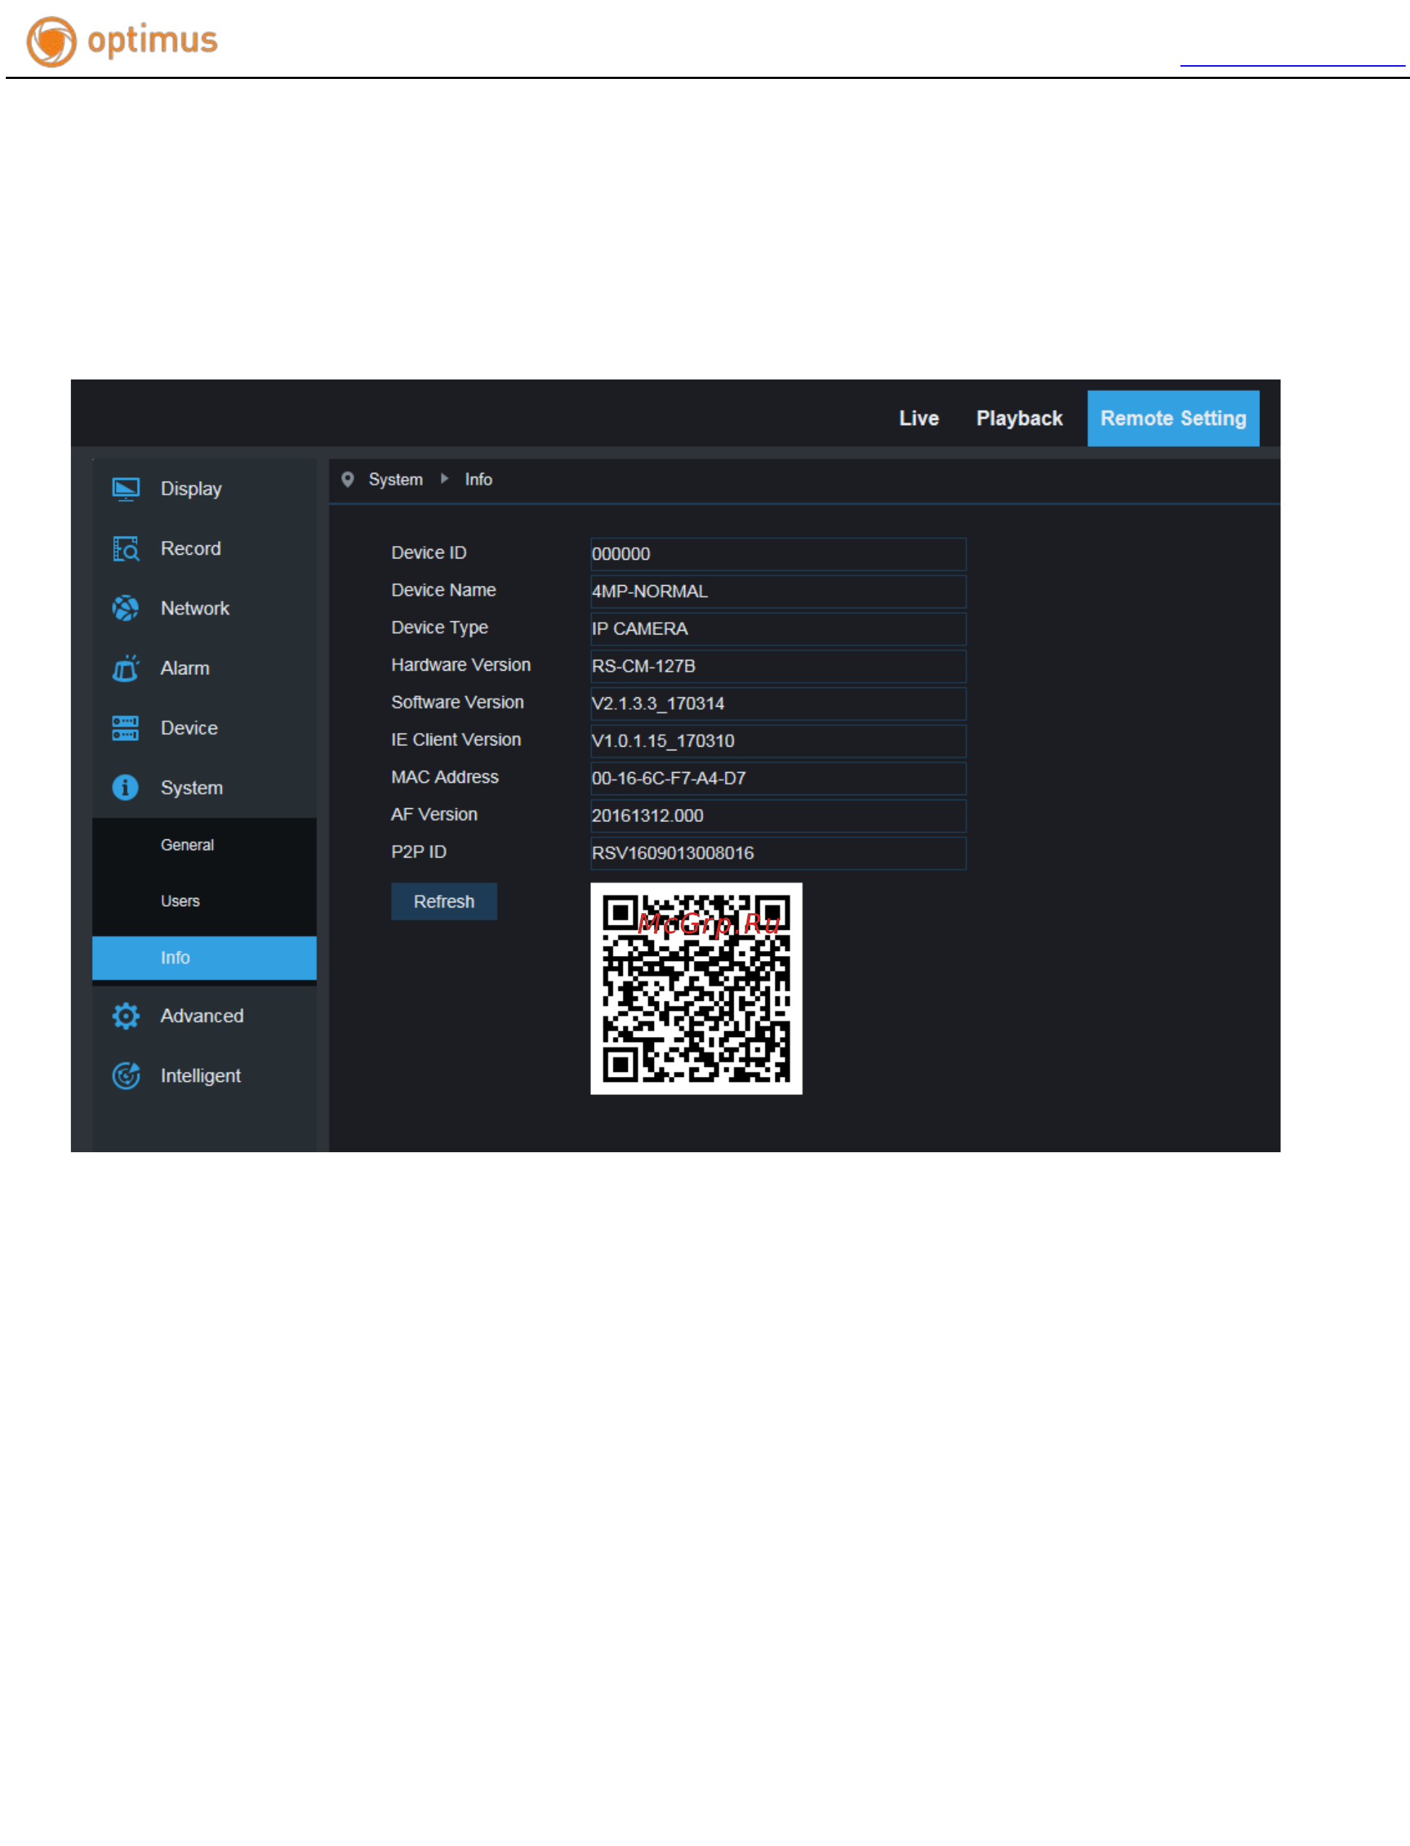The width and height of the screenshot is (1410, 1846).
Task: Click the Advanced gear icon
Action: click(x=126, y=1016)
